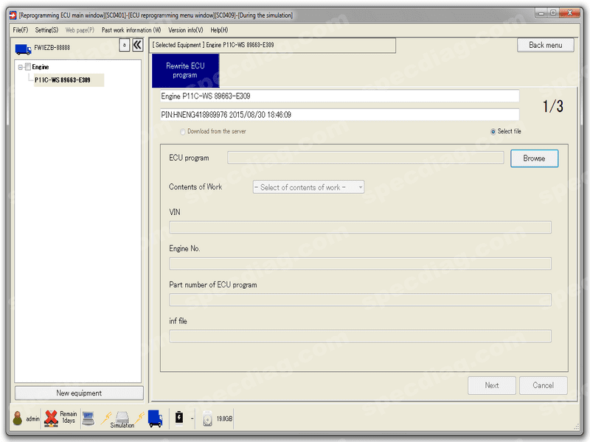Collapse the Engine tree node

click(21, 67)
